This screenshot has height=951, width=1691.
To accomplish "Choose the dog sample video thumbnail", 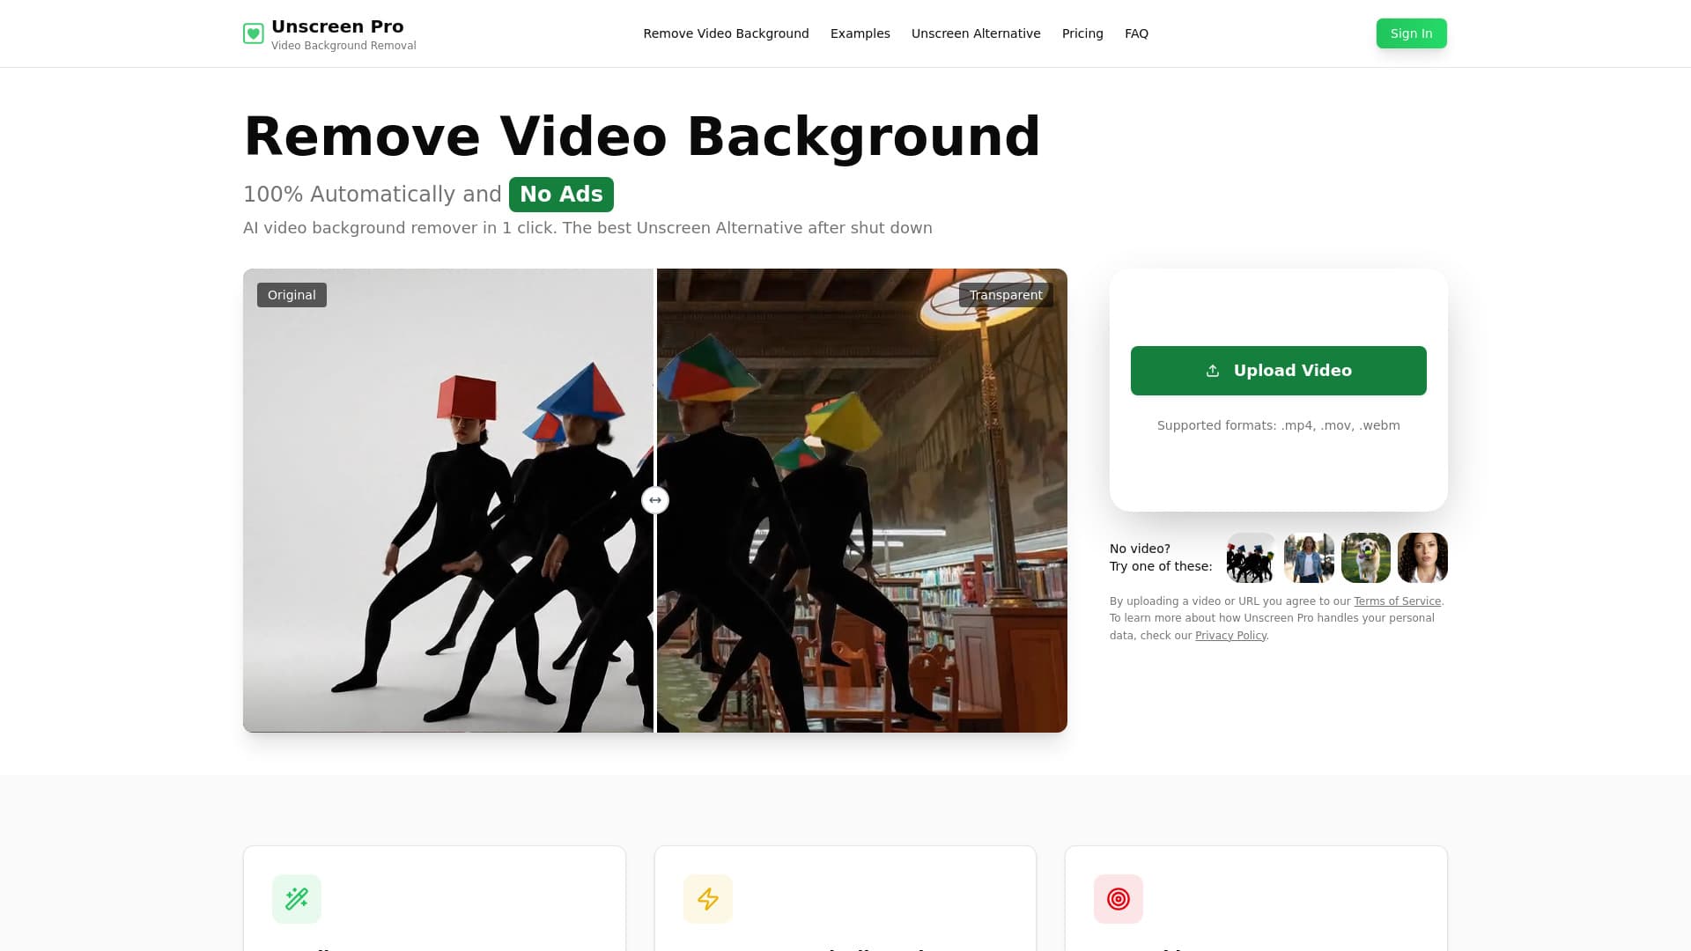I will pos(1366,558).
